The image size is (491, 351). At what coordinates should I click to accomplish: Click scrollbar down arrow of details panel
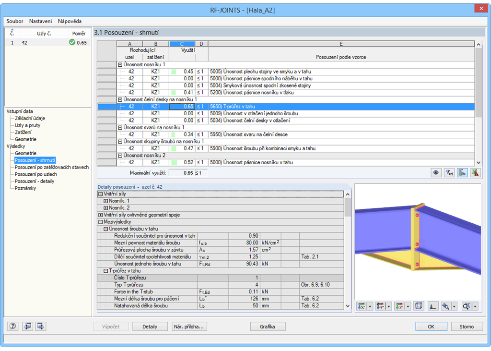348,306
